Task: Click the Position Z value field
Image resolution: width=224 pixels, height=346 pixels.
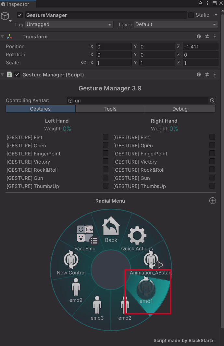Action: click(x=201, y=47)
